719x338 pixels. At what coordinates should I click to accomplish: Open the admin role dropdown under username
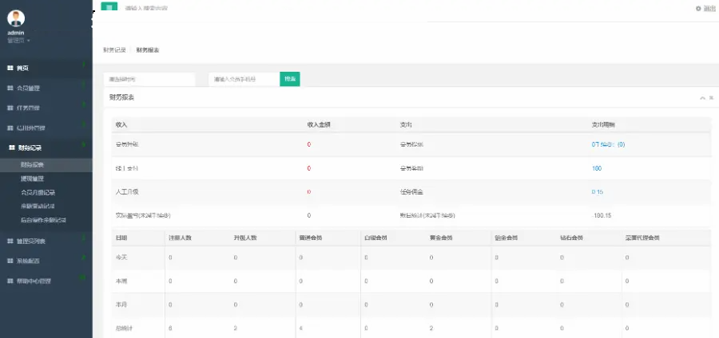pyautogui.click(x=18, y=40)
